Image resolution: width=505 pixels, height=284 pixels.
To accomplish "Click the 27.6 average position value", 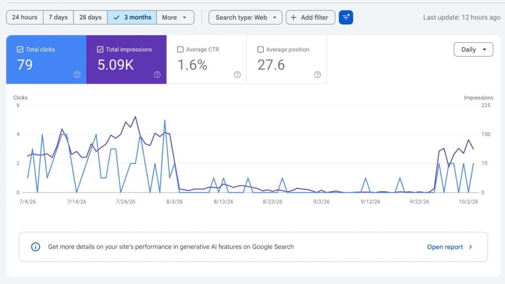I will pyautogui.click(x=271, y=65).
